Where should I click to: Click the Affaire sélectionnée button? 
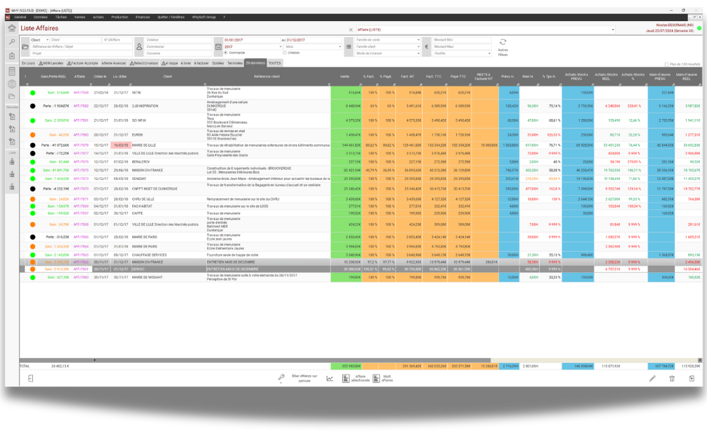pos(352,378)
